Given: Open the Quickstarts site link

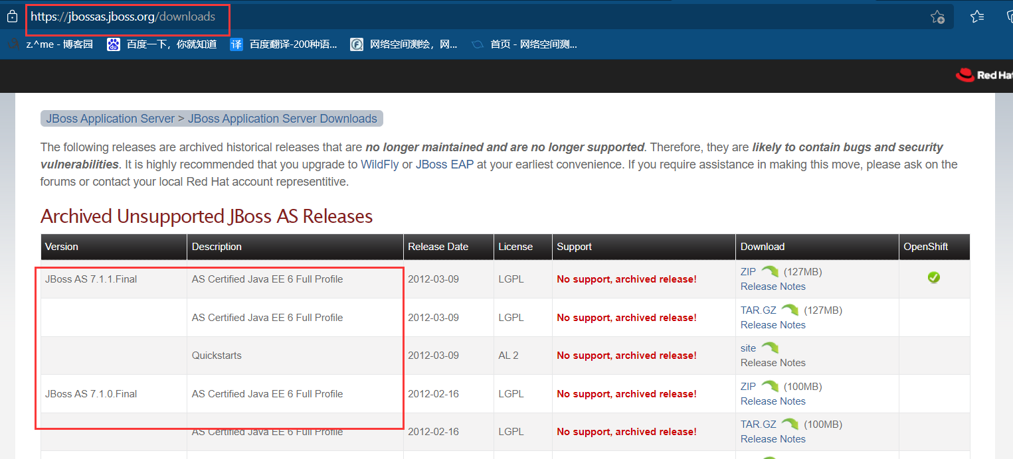Looking at the screenshot, I should coord(748,348).
